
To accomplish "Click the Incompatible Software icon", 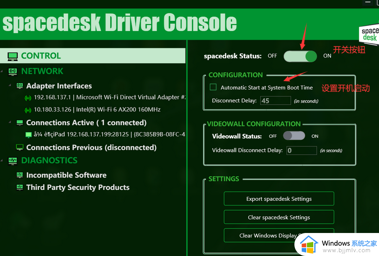I will click(20, 175).
